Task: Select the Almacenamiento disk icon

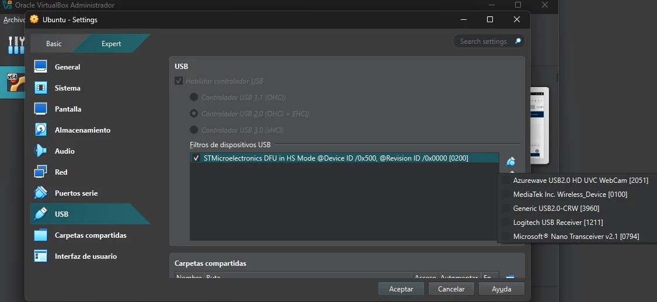Action: (x=41, y=130)
